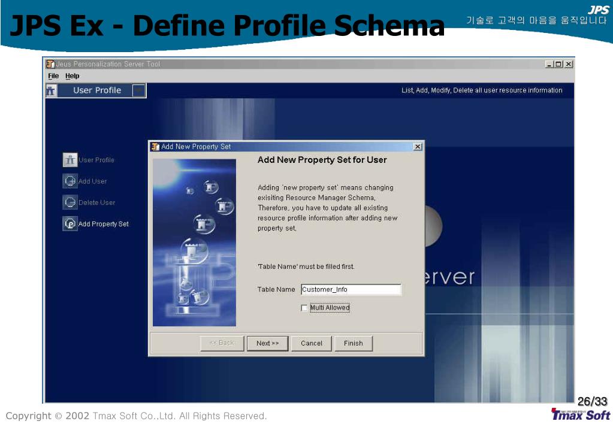Click the Cancel button
613x424 pixels.
tap(311, 343)
